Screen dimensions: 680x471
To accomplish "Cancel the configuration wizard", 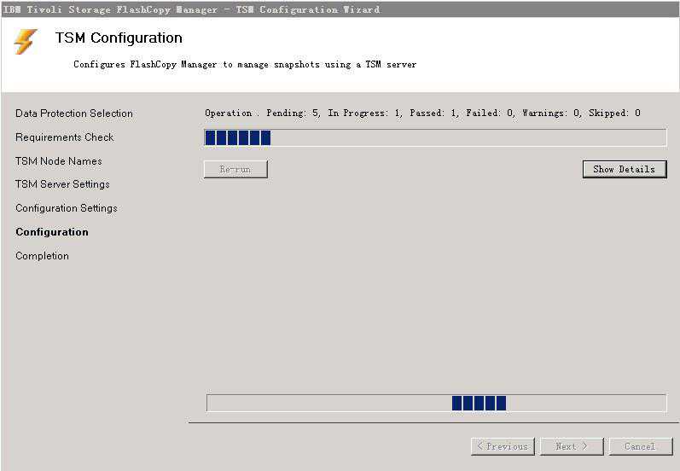I will (640, 446).
